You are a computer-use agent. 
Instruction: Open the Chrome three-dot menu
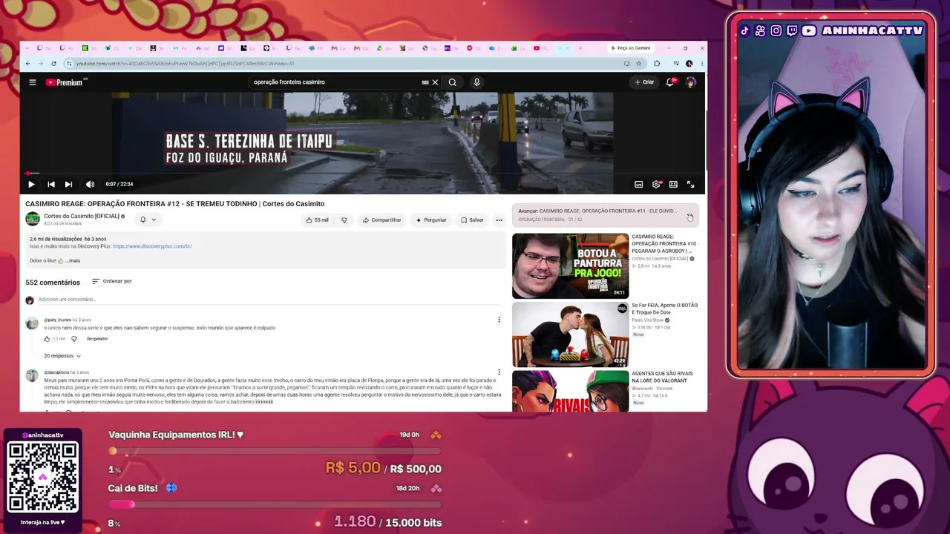click(701, 64)
